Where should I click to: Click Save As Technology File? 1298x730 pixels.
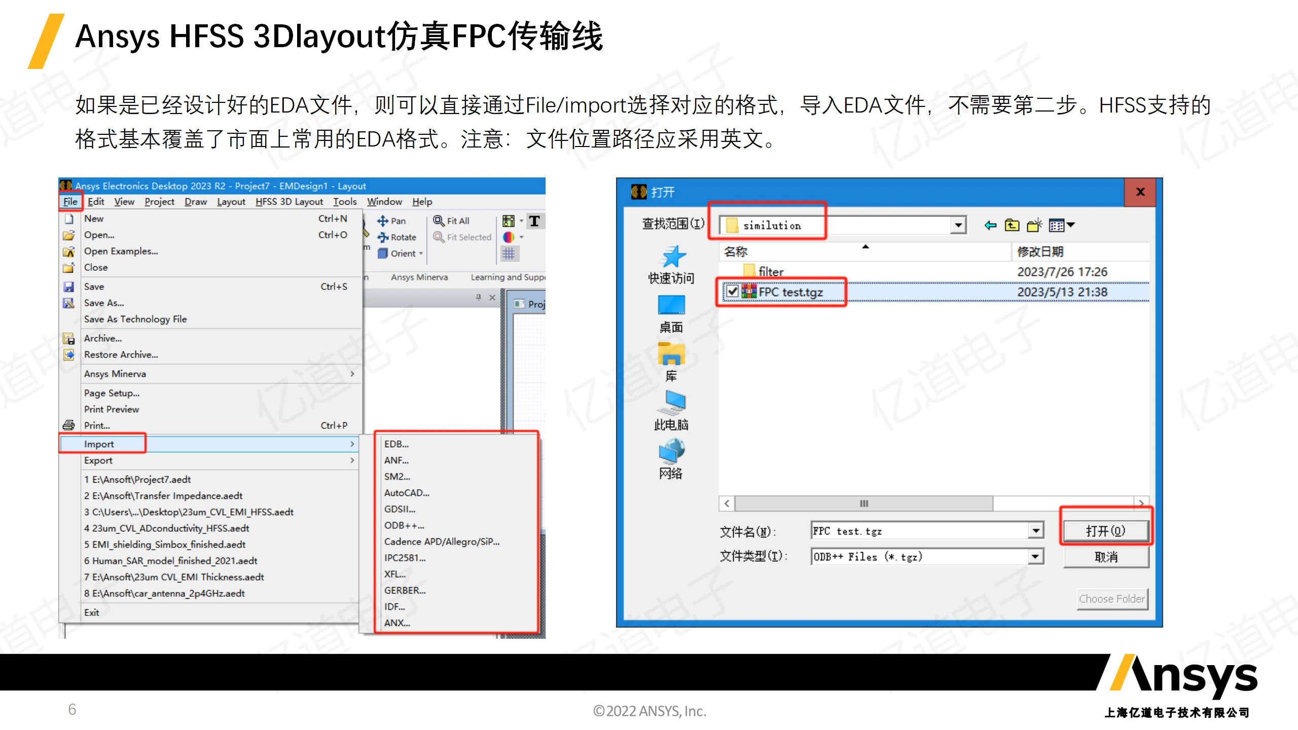click(x=135, y=319)
